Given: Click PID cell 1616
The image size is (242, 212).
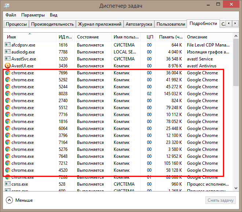Looking at the screenshot, I should tap(63, 45).
